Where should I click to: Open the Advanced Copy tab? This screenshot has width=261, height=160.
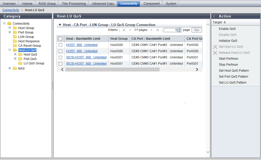(x=103, y=4)
